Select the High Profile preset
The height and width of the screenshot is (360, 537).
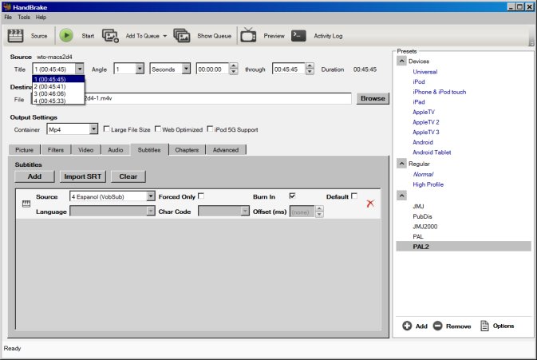[x=428, y=184]
